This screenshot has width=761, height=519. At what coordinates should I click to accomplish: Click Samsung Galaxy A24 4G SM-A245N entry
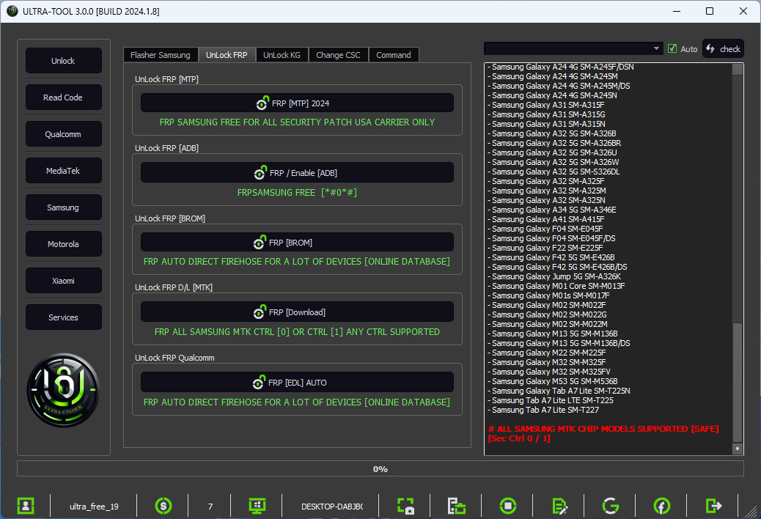(552, 95)
